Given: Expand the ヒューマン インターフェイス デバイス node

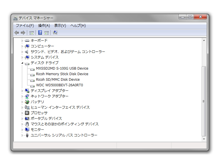Looking at the screenshot, I should [x=22, y=107].
